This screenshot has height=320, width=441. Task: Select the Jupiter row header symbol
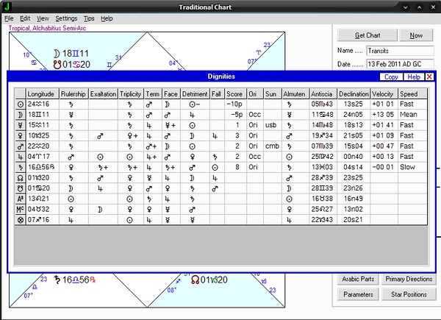click(20, 156)
